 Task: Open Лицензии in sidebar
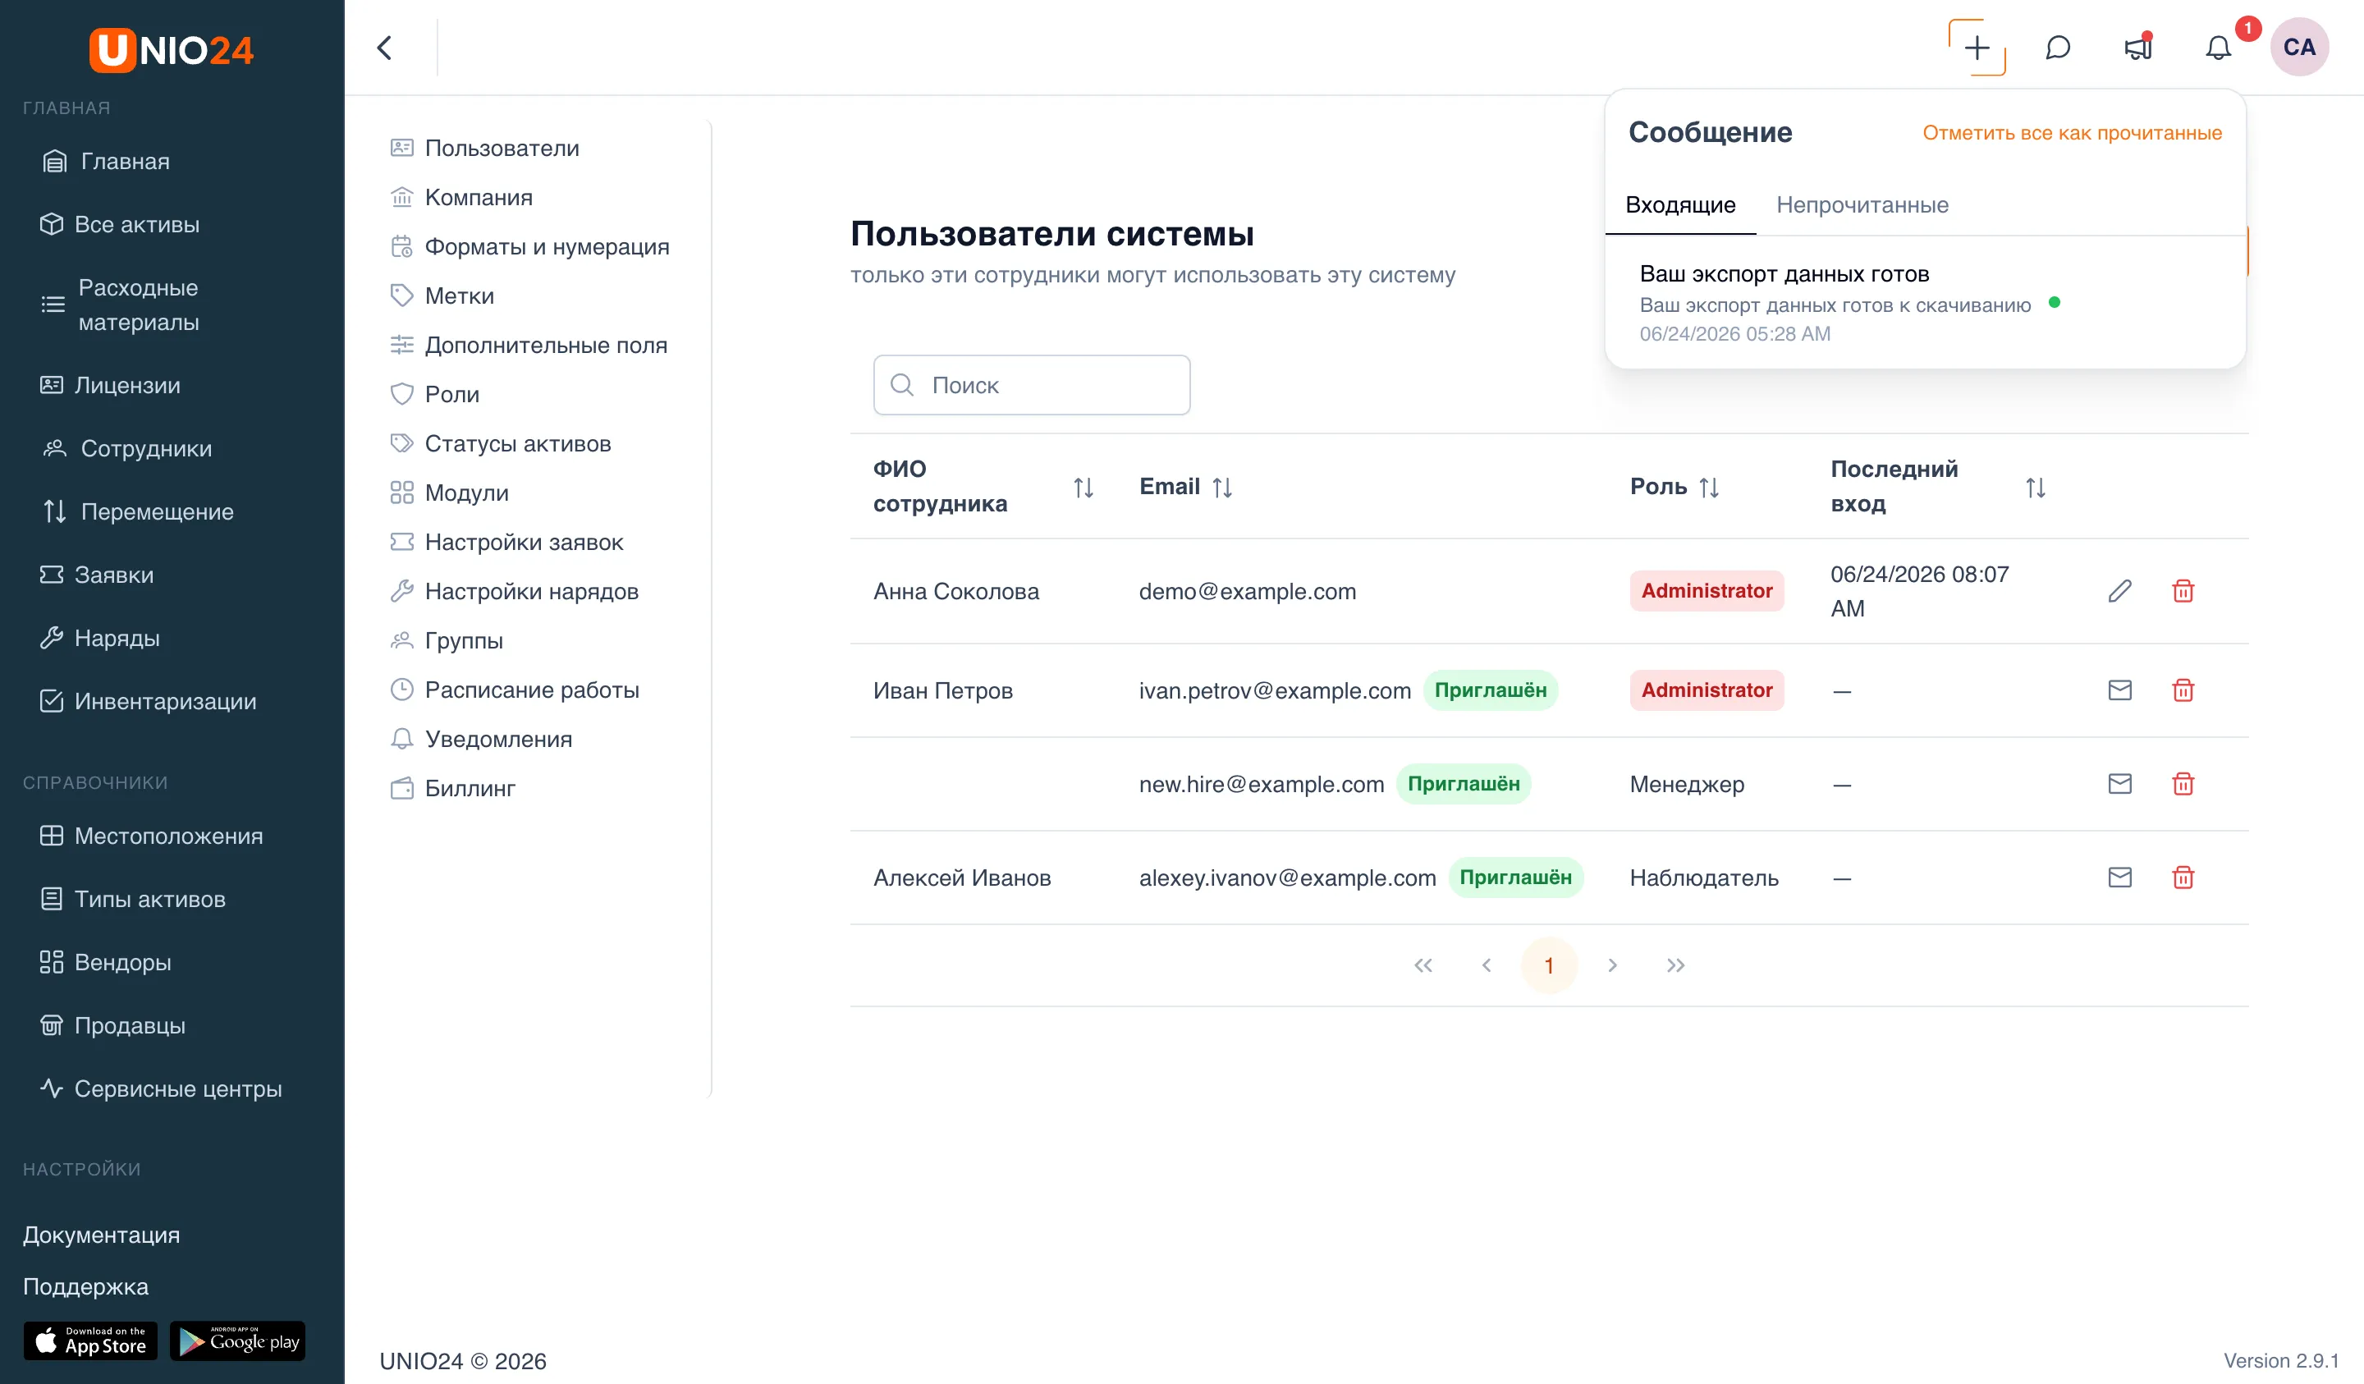[x=110, y=385]
